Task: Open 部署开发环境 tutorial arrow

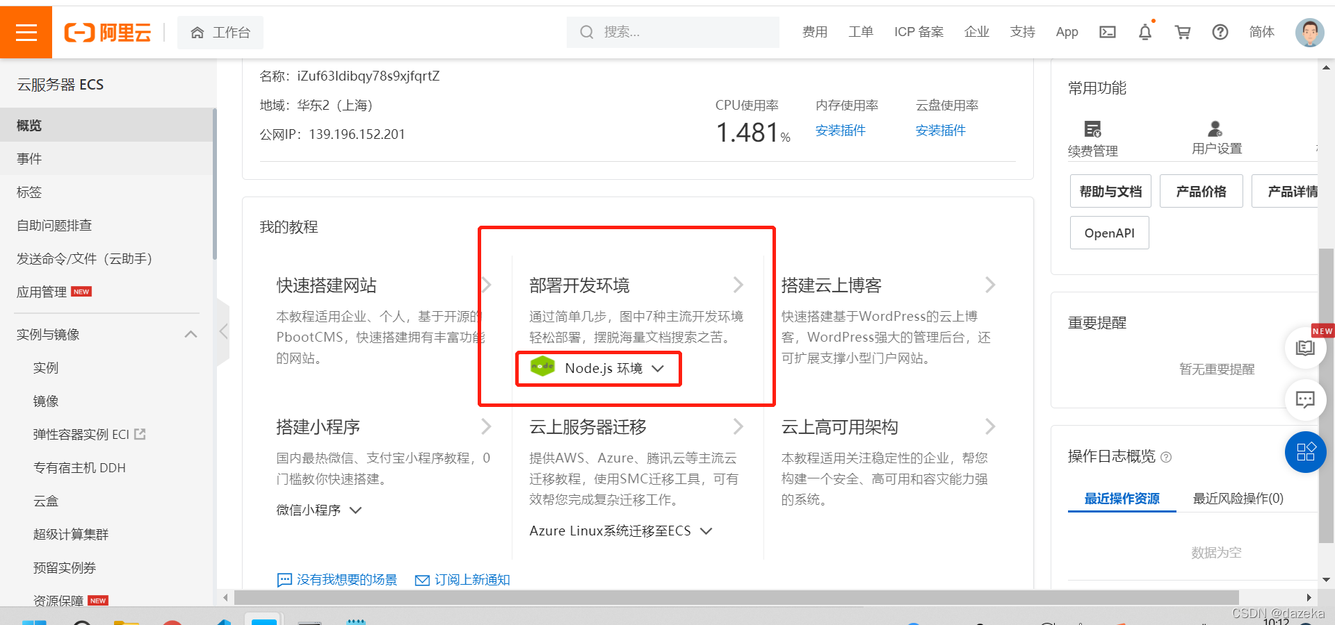Action: tap(738, 285)
